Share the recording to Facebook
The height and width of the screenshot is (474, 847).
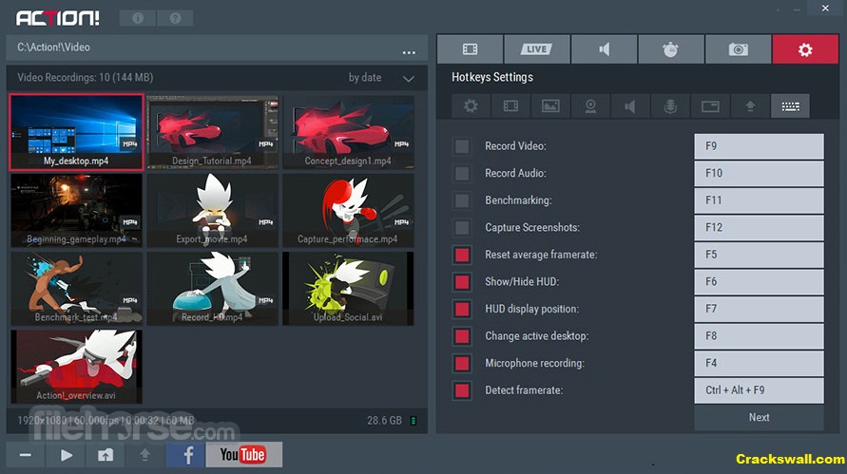coord(185,455)
